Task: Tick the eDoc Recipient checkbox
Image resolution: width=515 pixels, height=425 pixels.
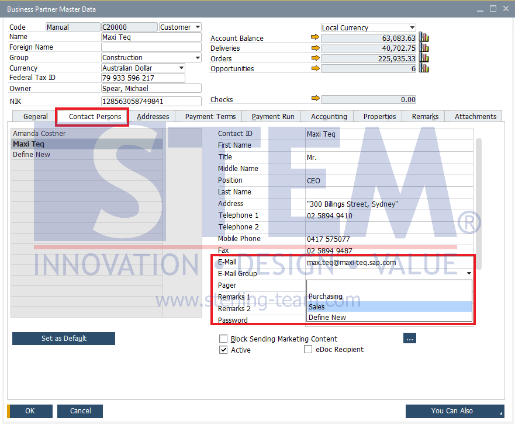Action: click(308, 350)
